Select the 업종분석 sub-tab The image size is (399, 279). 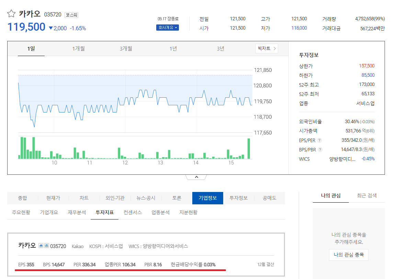(161, 212)
